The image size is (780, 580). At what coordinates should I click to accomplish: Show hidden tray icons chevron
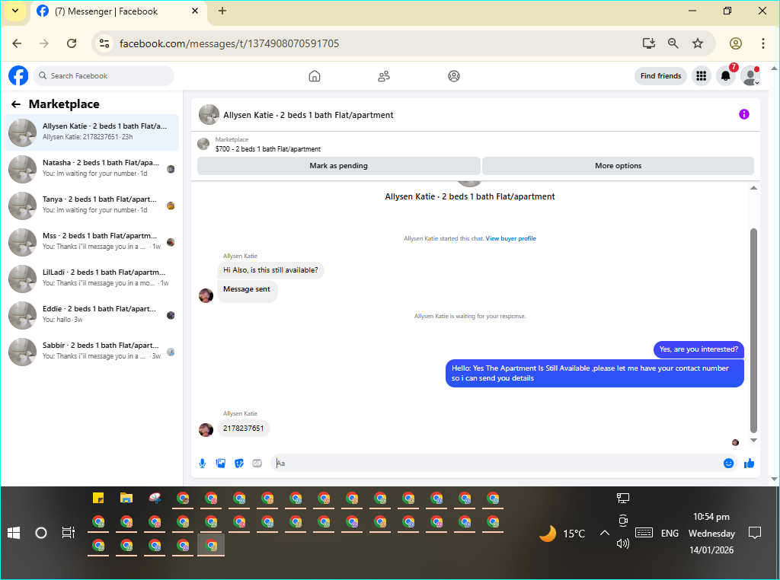604,533
